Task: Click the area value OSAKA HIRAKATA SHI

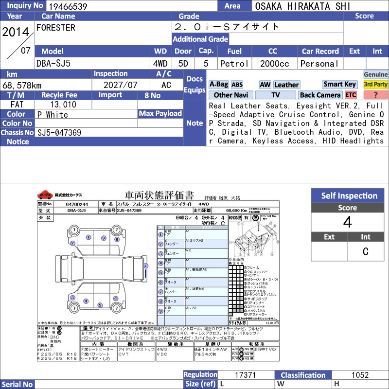Action: tap(302, 6)
